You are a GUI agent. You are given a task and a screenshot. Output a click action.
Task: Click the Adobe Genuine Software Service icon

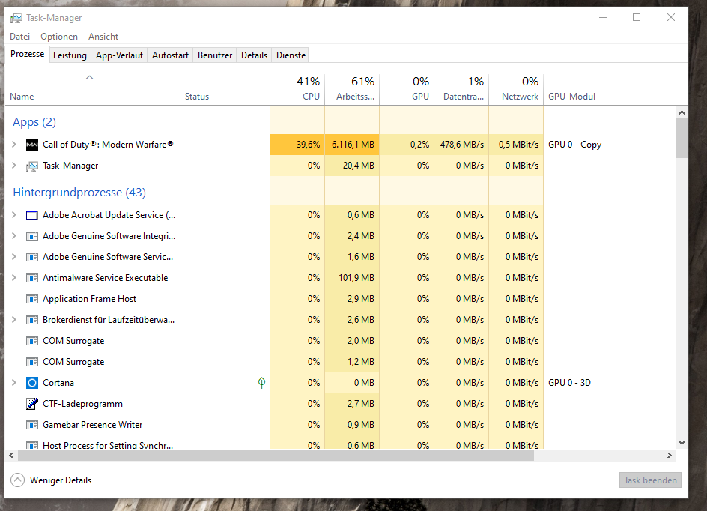(x=32, y=257)
